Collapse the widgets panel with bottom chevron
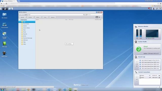Viewport: 162px width, 91px height. (160, 87)
